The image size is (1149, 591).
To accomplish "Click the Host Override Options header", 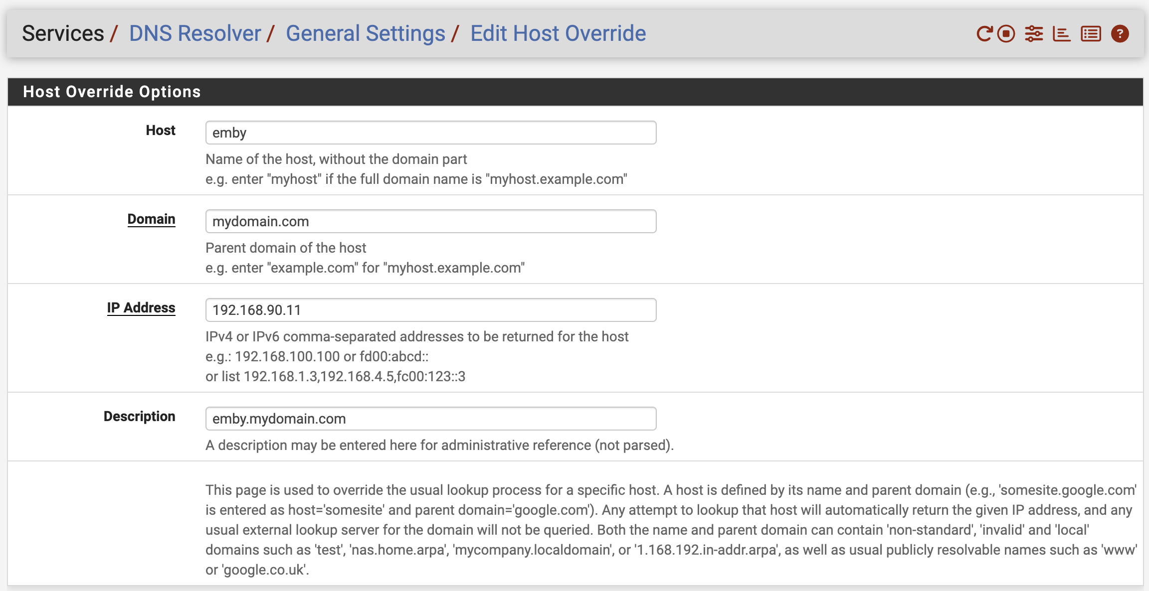I will (x=112, y=92).
